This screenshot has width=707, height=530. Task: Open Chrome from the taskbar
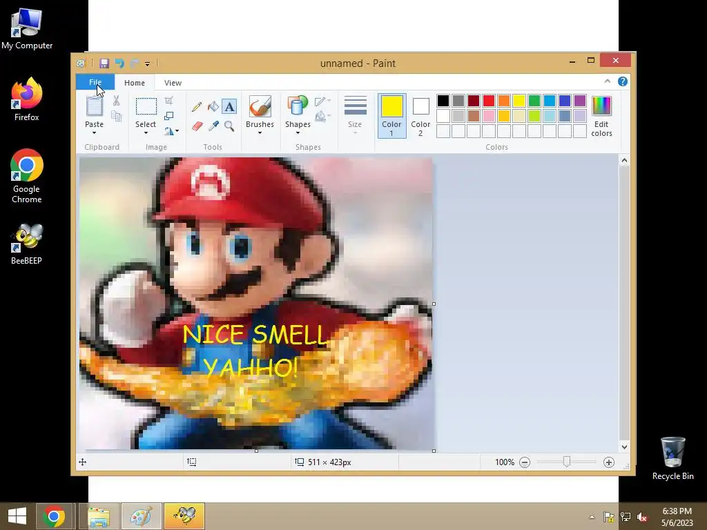[x=54, y=516]
